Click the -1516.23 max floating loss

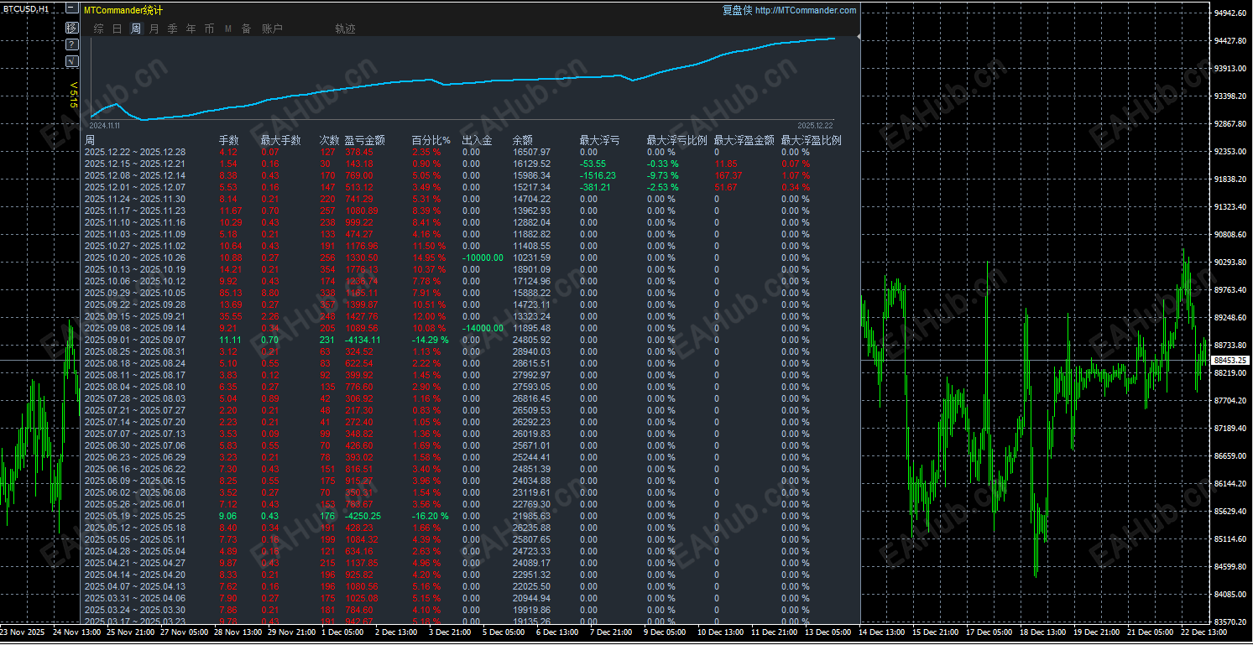click(x=598, y=175)
